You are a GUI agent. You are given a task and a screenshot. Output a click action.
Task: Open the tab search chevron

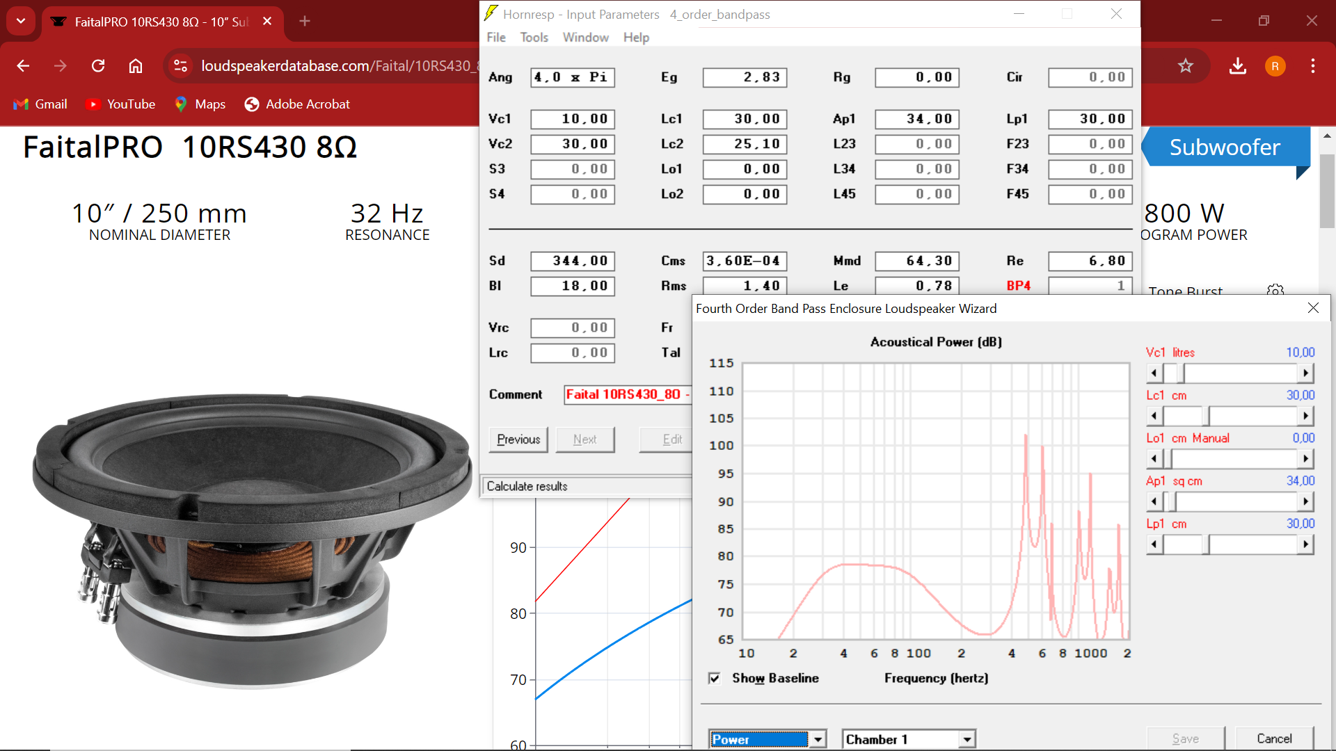21,21
